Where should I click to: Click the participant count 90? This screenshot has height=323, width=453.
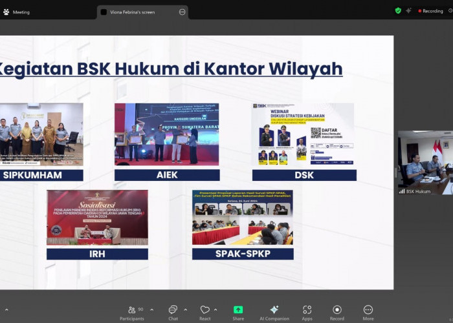click(x=140, y=309)
